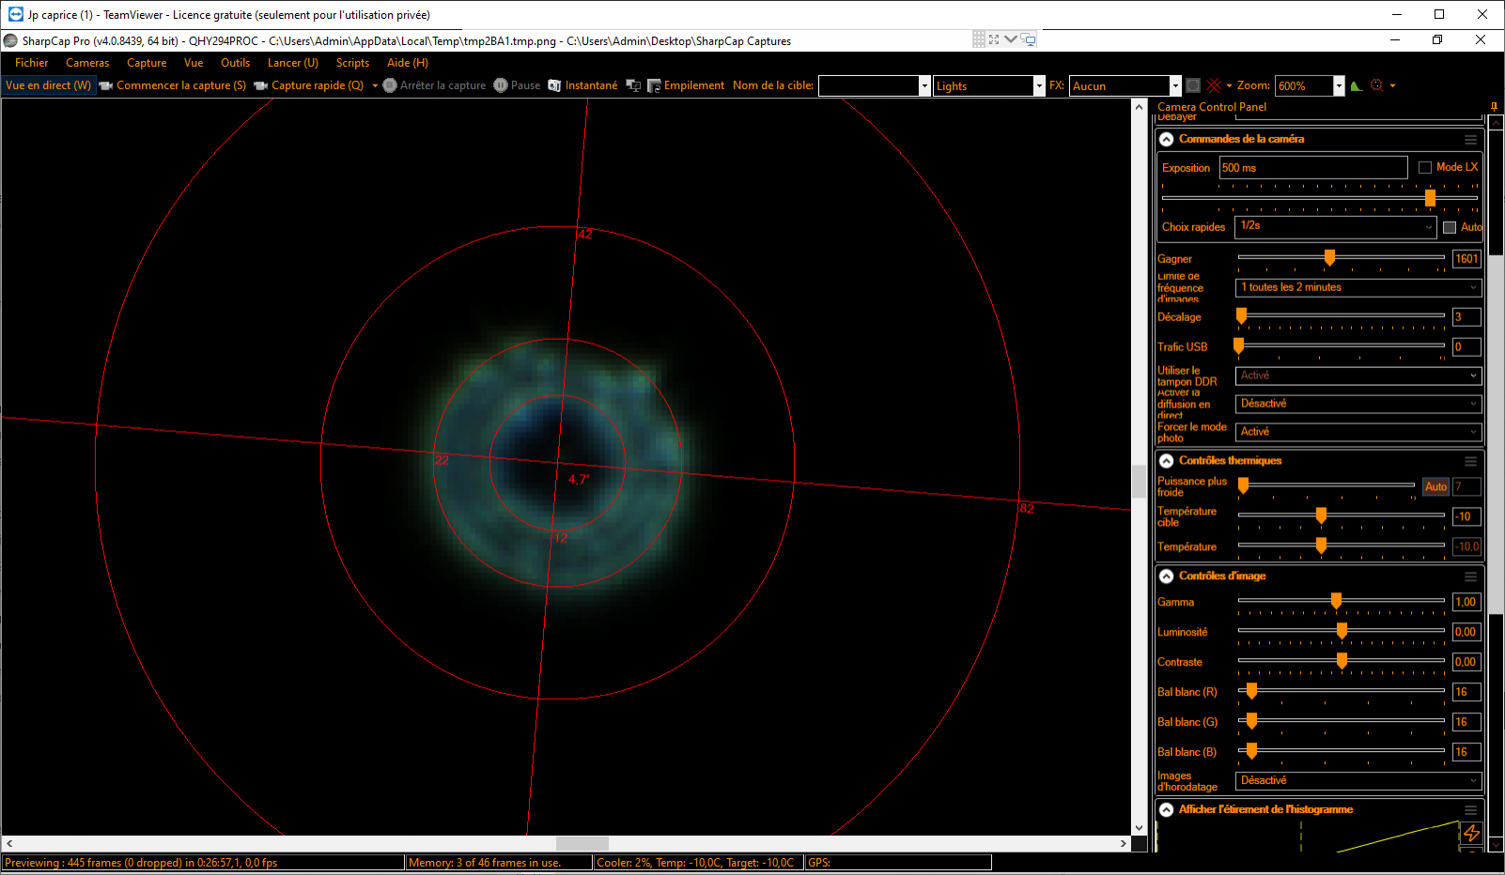1505x875 pixels.
Task: Click Capture rapide (Q) label
Action: 318,85
